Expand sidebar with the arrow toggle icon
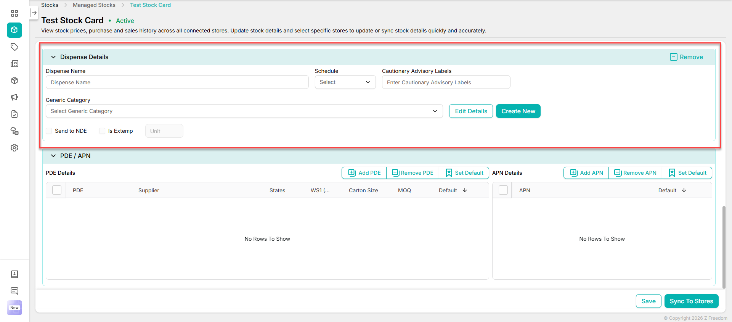The image size is (732, 322). click(x=34, y=13)
